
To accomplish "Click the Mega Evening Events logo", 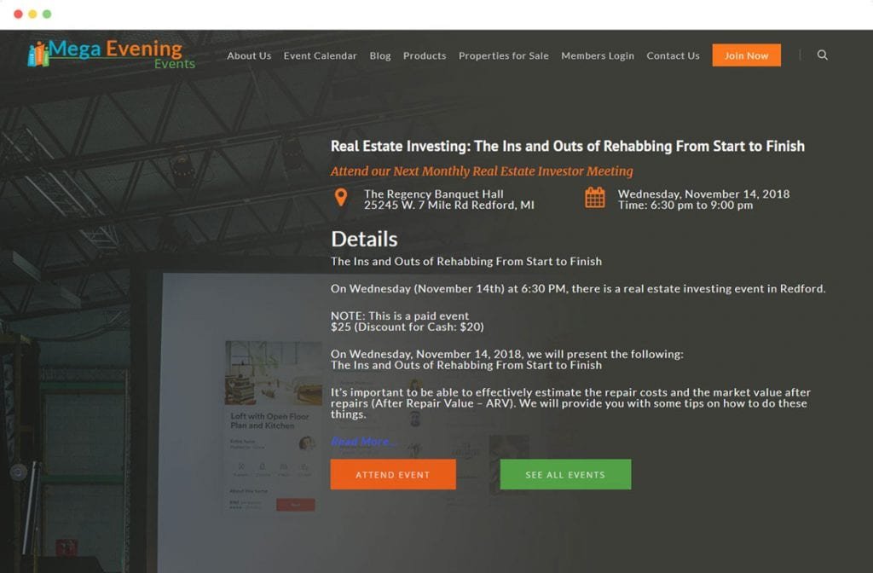I will [112, 54].
